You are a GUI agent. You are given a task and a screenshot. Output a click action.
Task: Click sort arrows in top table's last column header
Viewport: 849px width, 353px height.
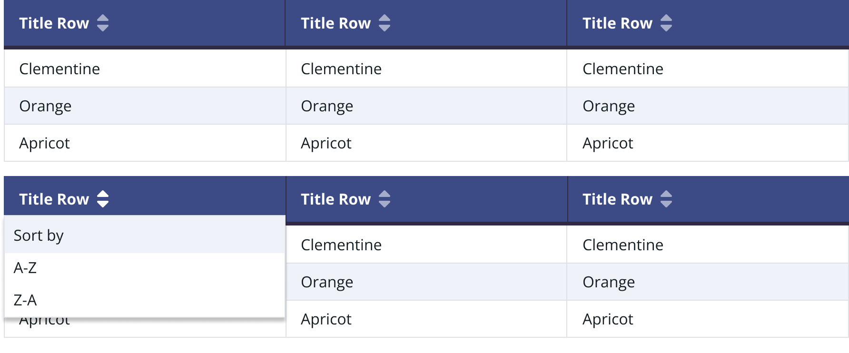[x=666, y=23]
